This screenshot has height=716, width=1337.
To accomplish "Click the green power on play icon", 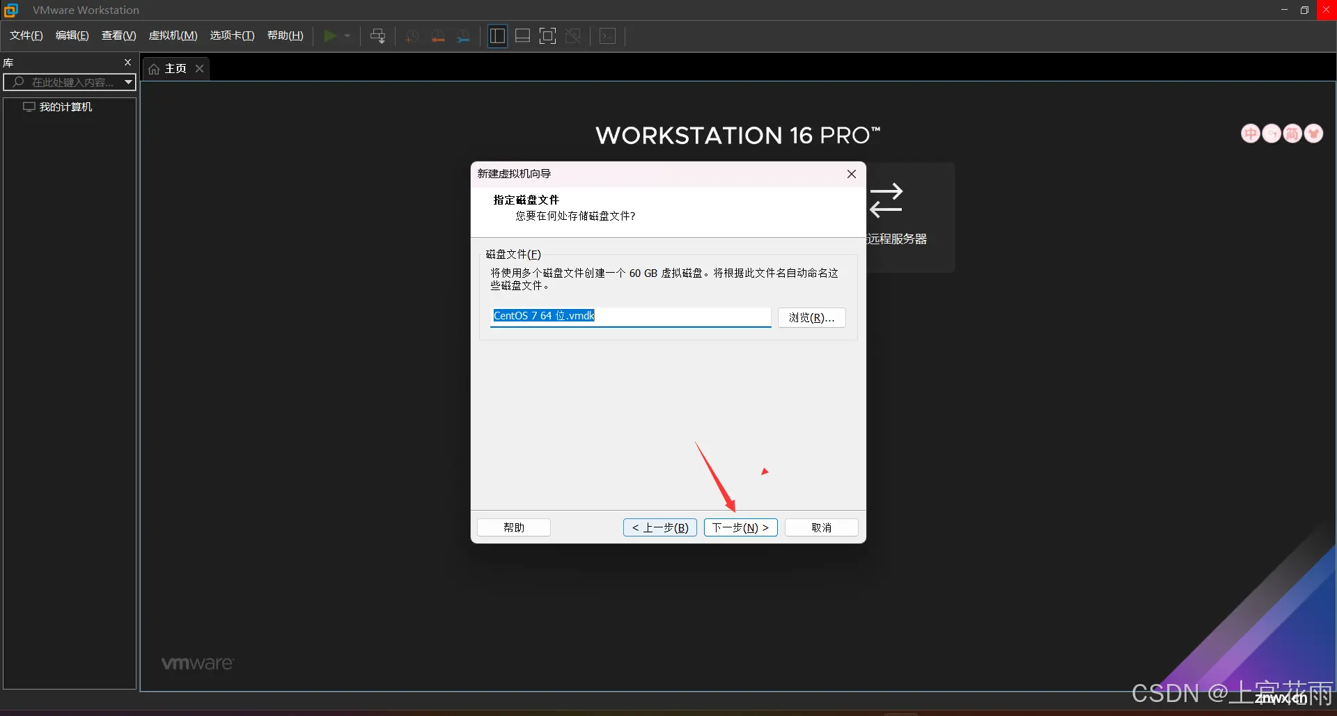I will pos(330,35).
